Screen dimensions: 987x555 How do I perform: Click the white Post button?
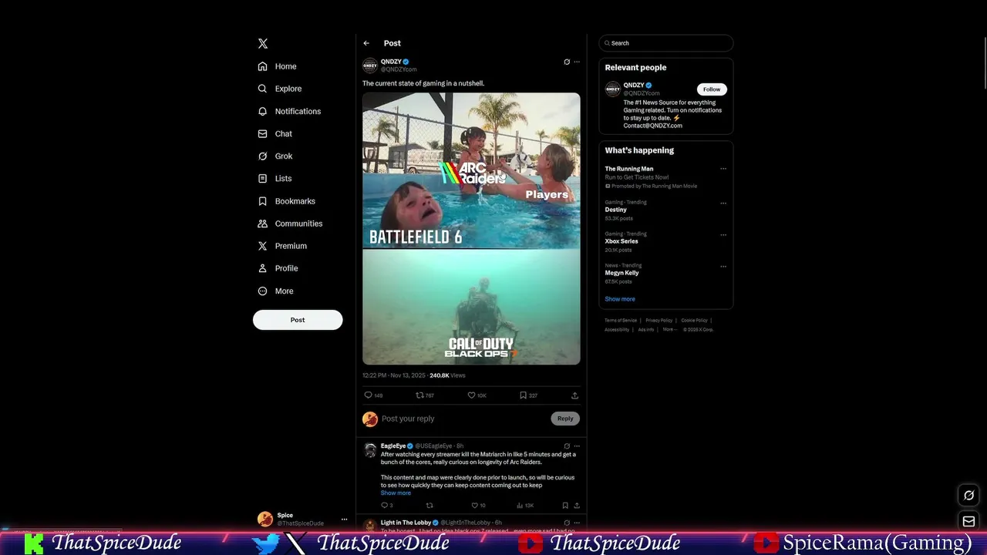(298, 320)
